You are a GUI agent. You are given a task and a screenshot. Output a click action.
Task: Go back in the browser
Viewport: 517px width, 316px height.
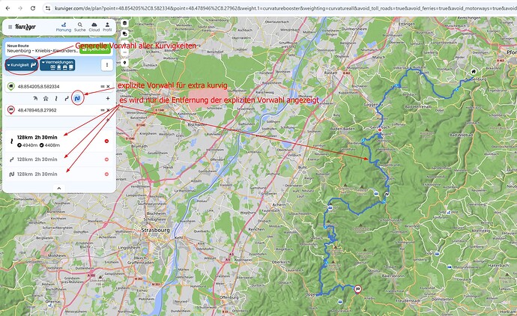click(8, 8)
